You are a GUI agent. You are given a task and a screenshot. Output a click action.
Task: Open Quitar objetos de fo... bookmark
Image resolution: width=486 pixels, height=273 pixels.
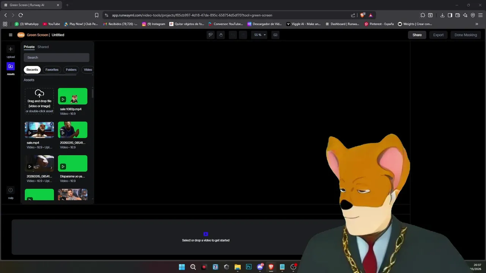[x=187, y=24]
